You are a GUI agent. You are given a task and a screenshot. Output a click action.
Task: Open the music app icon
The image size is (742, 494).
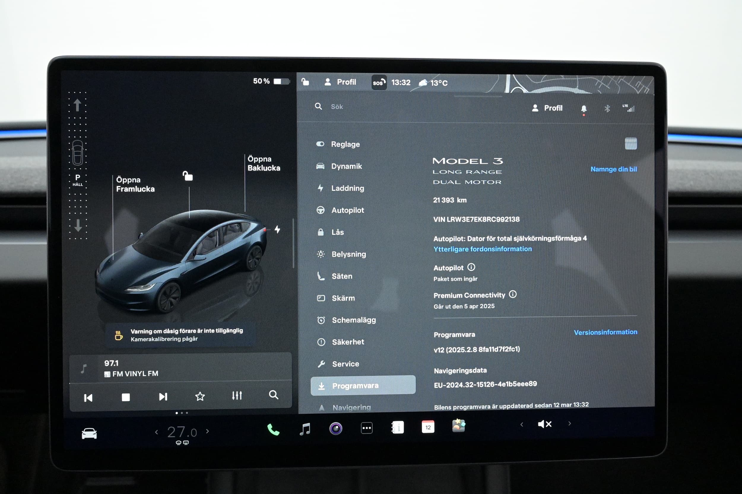(x=305, y=429)
